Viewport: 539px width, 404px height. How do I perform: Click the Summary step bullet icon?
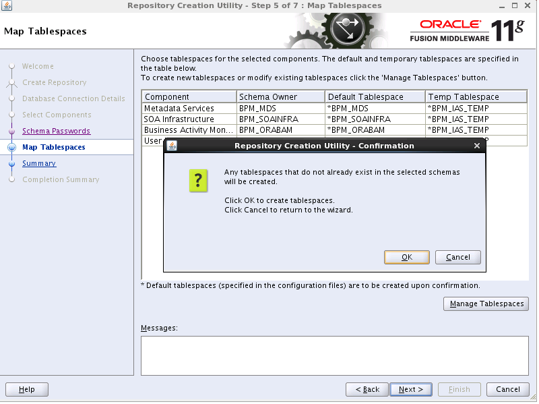12,164
